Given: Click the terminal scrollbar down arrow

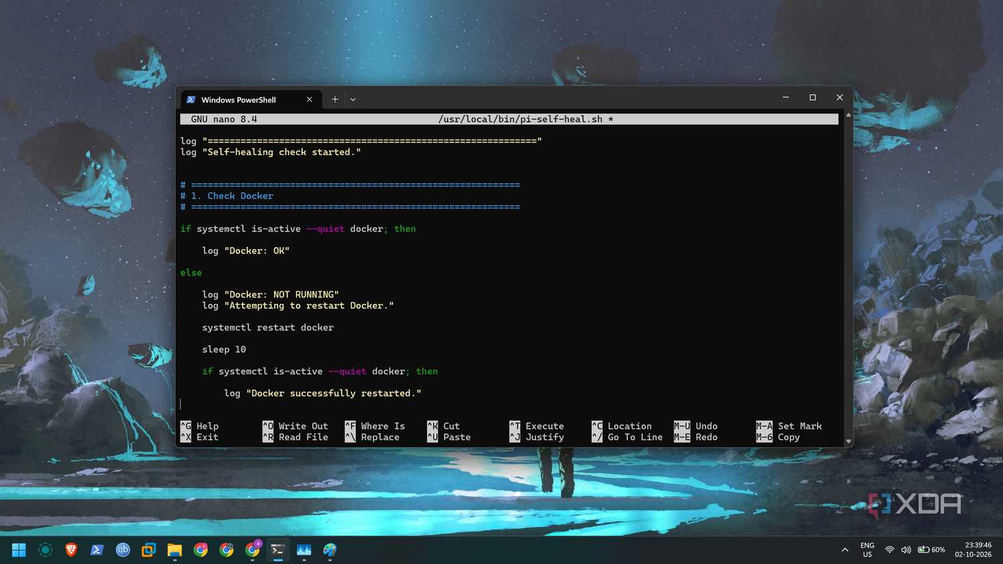Looking at the screenshot, I should [849, 442].
